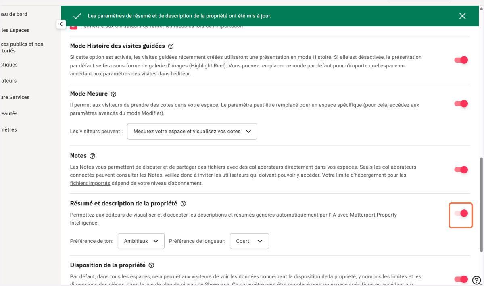This screenshot has height=286, width=484.
Task: Open the 'Mesurez votre espace' visitors dropdown
Action: pyautogui.click(x=192, y=132)
